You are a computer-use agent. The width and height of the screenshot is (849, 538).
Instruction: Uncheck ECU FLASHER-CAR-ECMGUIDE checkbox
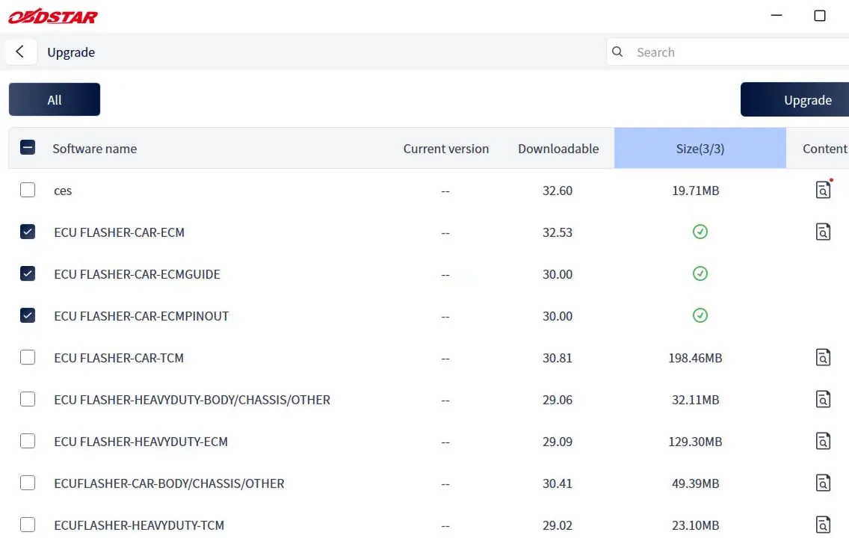click(x=28, y=273)
